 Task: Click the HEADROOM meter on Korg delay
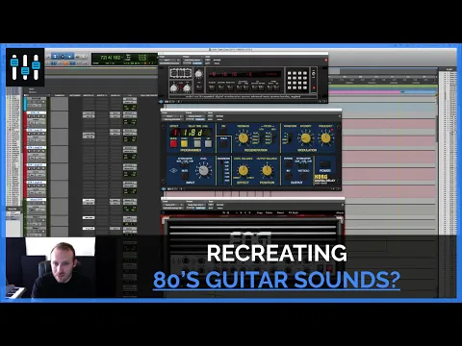[x=223, y=172]
